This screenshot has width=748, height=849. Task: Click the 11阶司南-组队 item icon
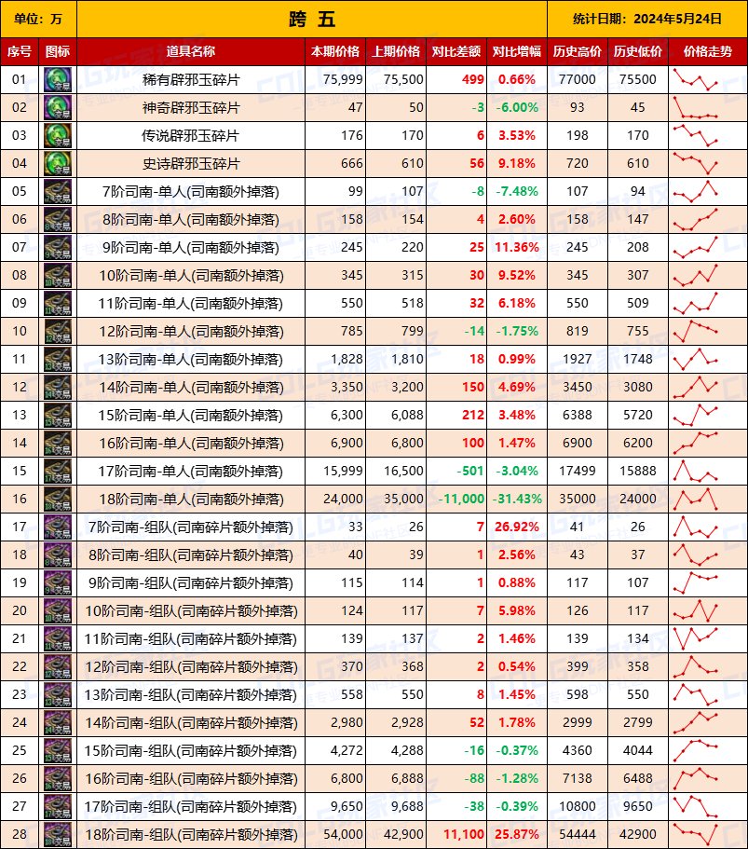tap(58, 639)
